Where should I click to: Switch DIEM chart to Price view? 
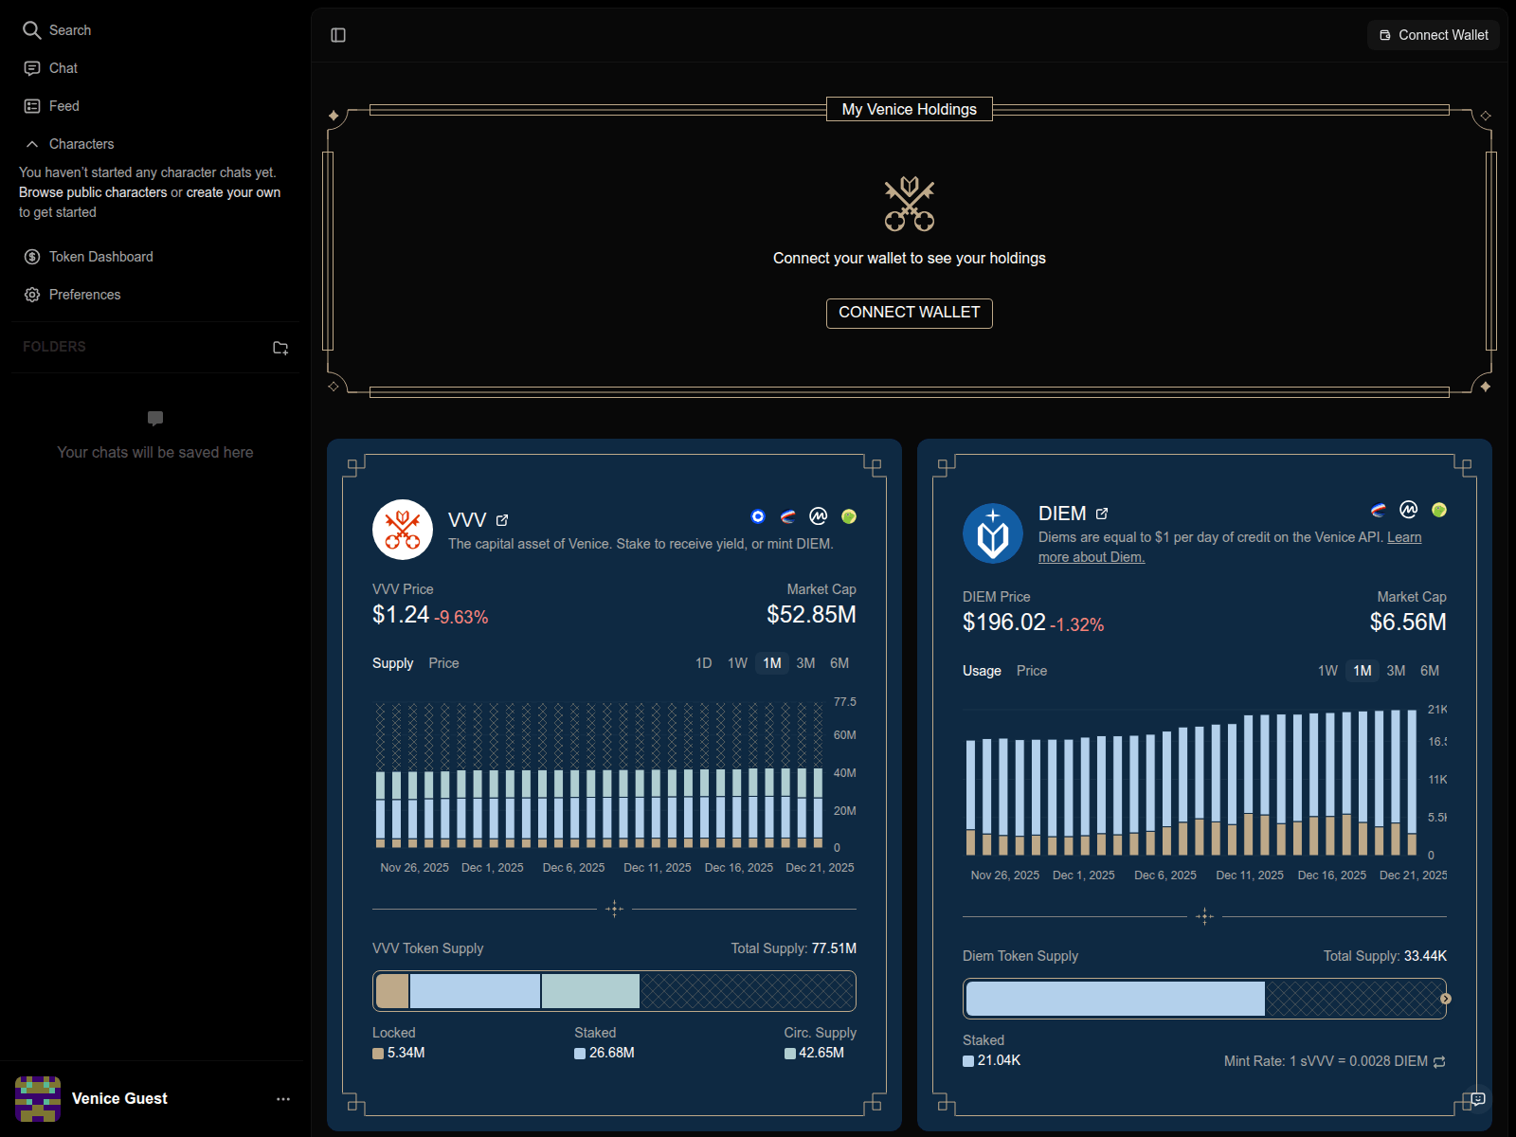(x=1032, y=671)
